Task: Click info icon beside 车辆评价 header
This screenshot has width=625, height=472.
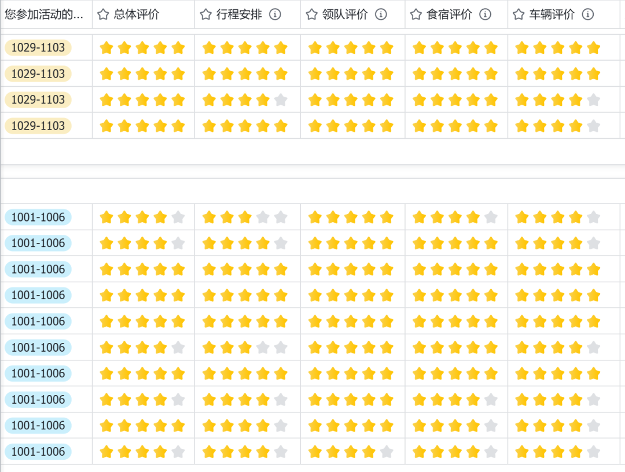Action: coord(588,14)
